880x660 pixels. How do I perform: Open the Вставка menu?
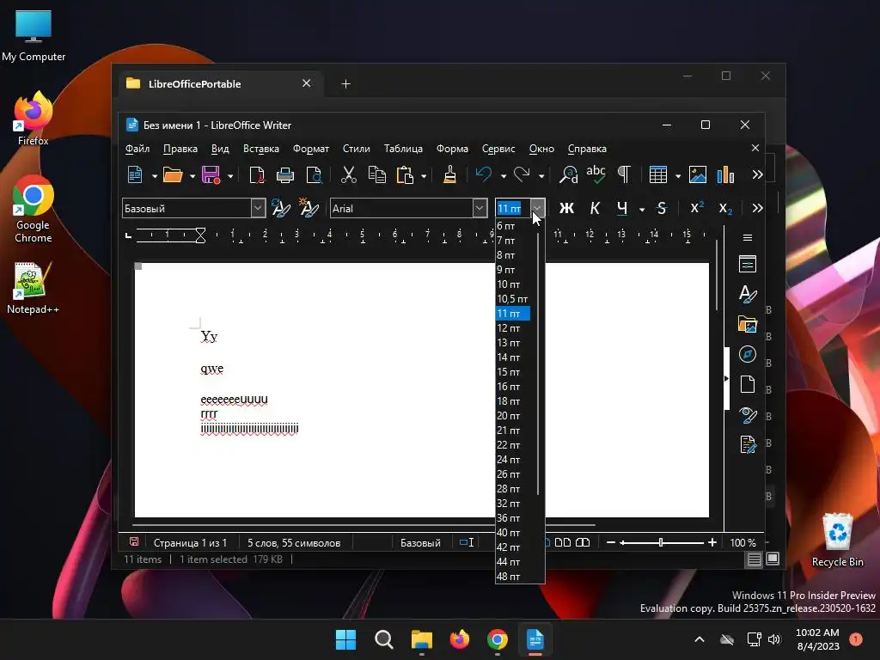pyautogui.click(x=261, y=149)
